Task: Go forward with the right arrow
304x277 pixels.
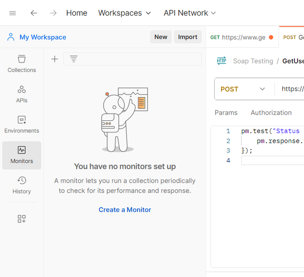Action: [x=53, y=13]
